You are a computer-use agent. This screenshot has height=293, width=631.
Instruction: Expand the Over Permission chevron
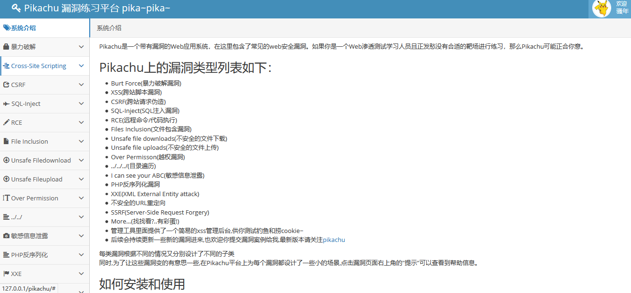click(81, 198)
